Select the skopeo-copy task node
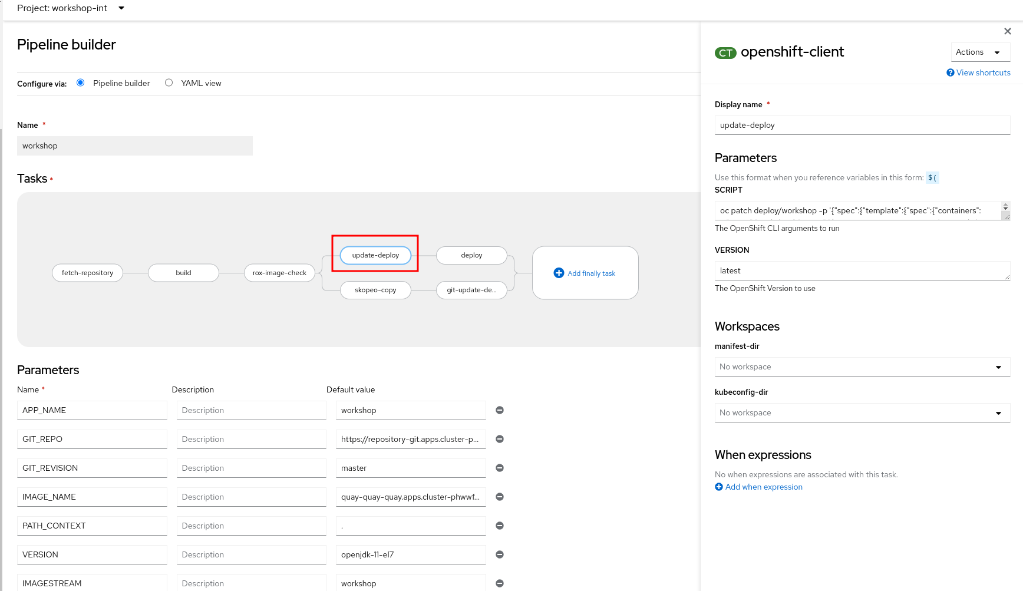The height and width of the screenshot is (591, 1023). 375,290
